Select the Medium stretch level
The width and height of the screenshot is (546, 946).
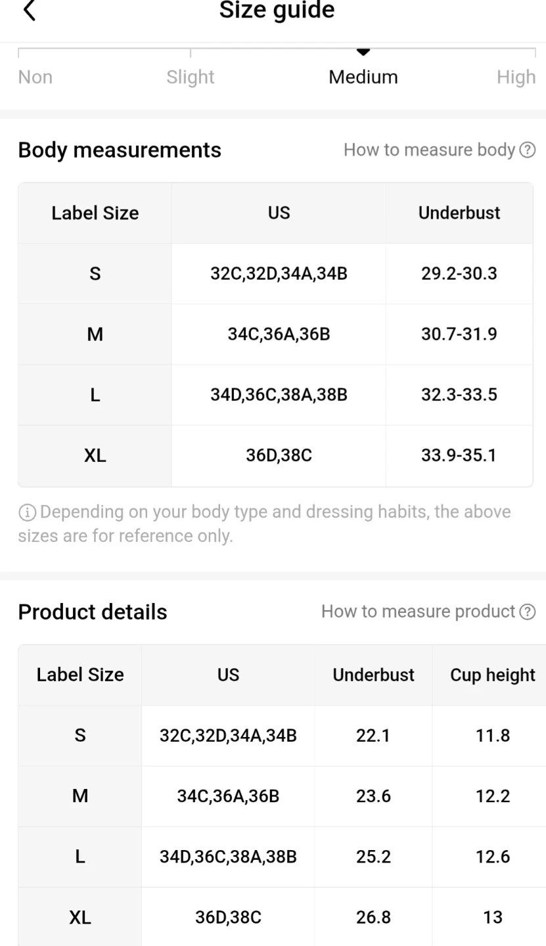[363, 77]
